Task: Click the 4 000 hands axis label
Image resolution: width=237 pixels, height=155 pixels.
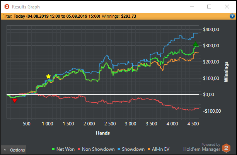Action: [x=172, y=124]
